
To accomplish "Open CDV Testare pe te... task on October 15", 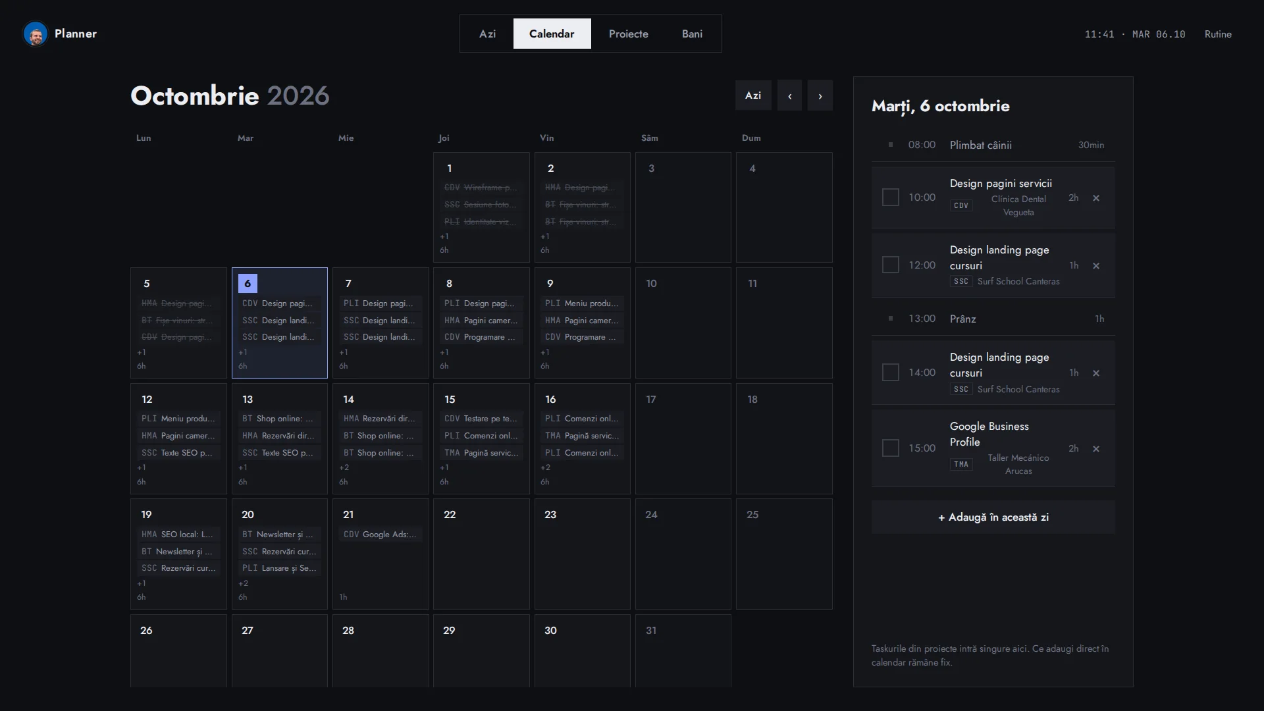I will [481, 419].
